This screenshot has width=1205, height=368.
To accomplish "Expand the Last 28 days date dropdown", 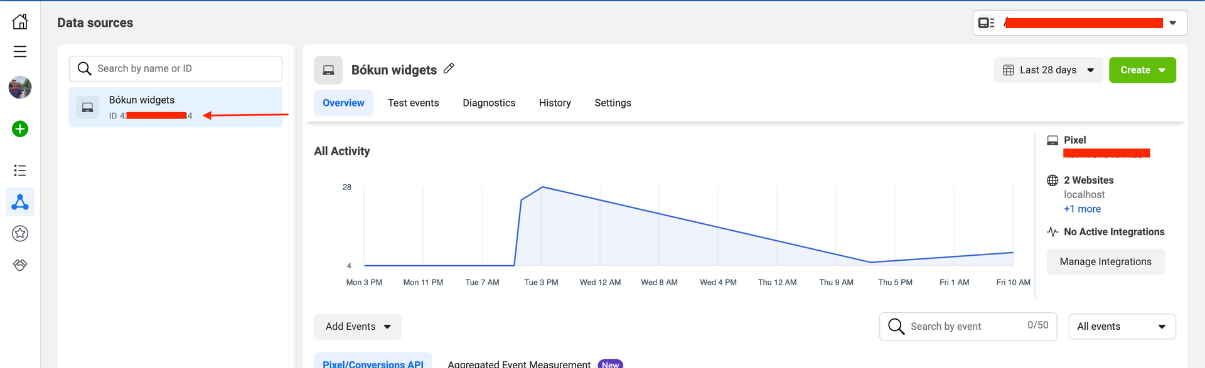I will click(1047, 70).
